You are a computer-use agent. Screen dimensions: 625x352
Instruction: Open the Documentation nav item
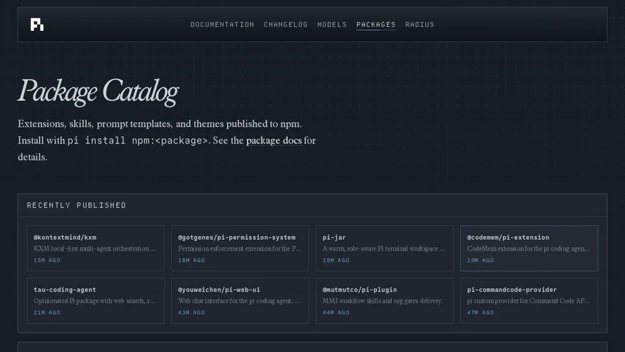point(222,25)
